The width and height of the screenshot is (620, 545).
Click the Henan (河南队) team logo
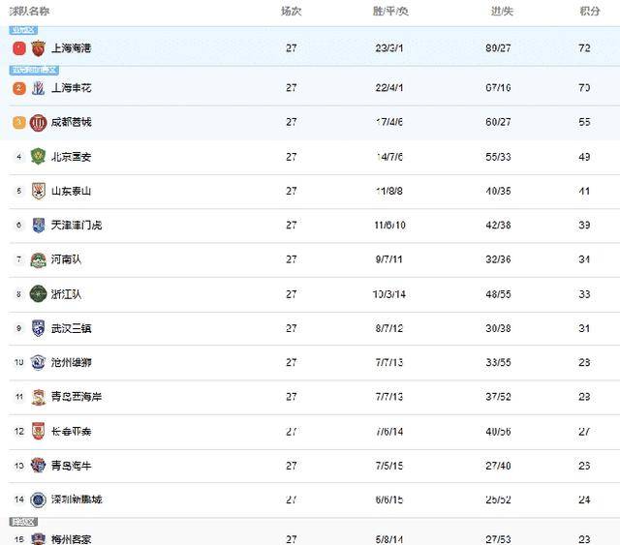(x=38, y=259)
